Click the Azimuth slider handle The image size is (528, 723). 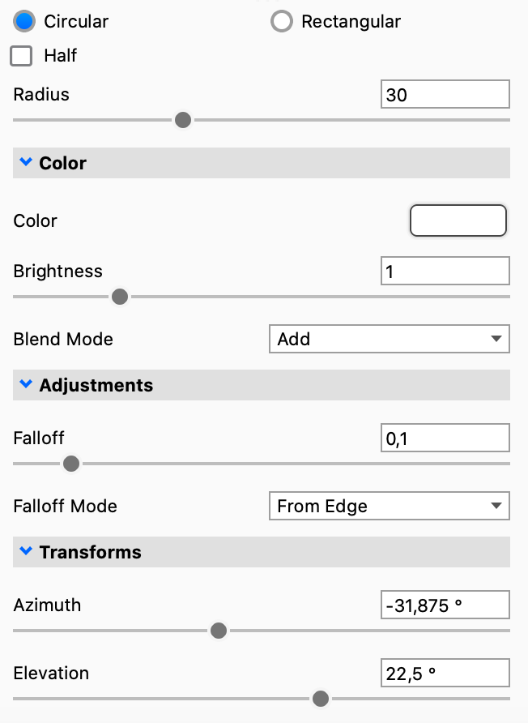point(218,631)
